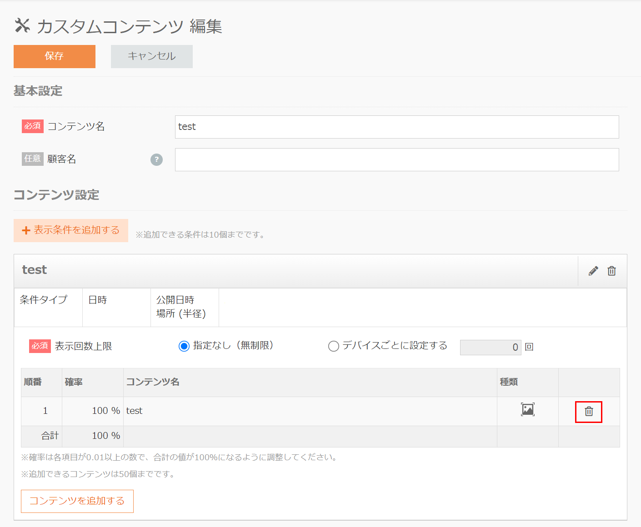Screen dimensions: 641x527
Task: Click trash icon in content row 1
Action: (x=589, y=412)
